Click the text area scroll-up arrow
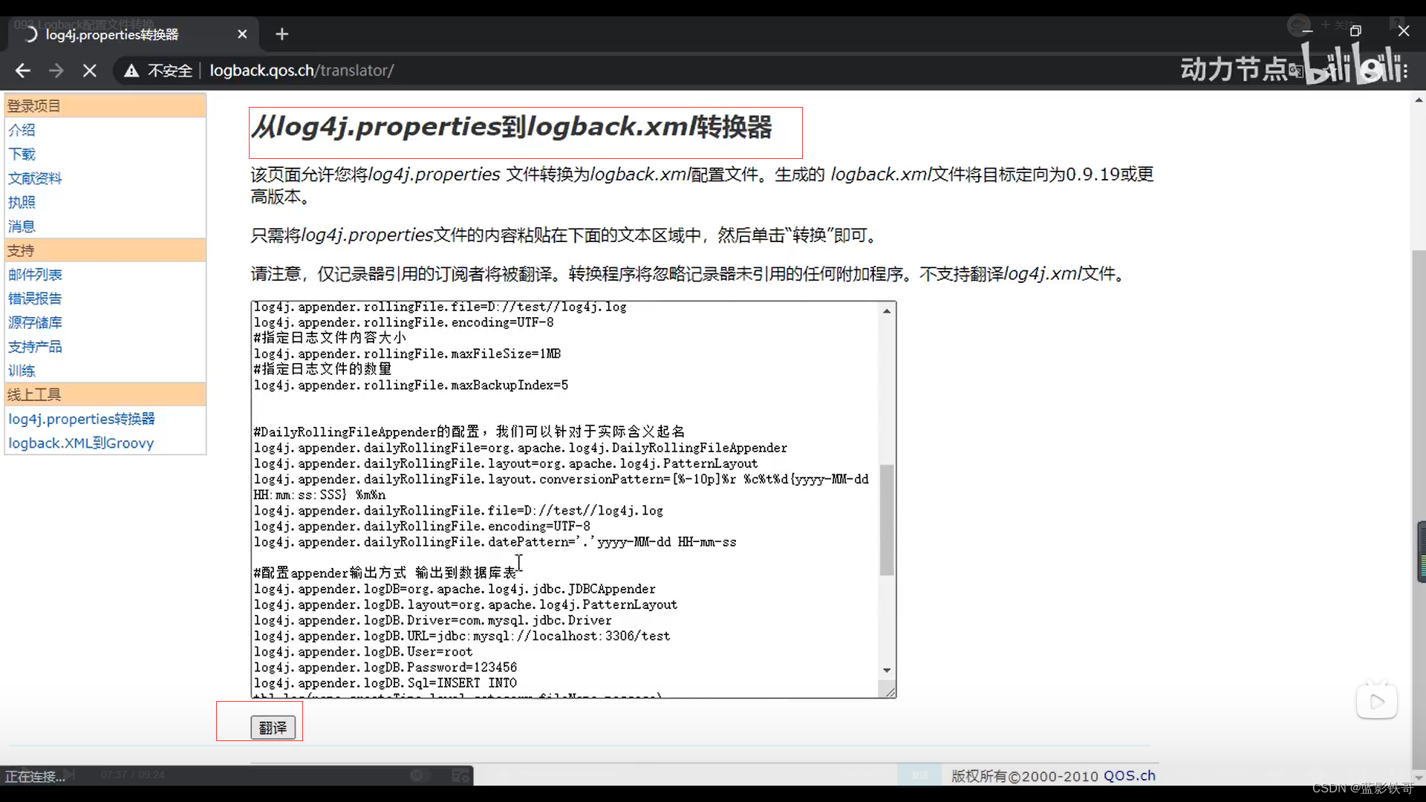1426x802 pixels. pyautogui.click(x=887, y=311)
